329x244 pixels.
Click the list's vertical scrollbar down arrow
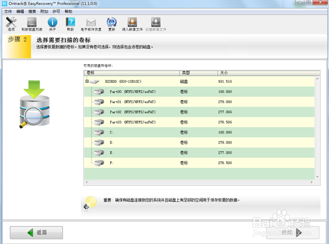coord(317,177)
